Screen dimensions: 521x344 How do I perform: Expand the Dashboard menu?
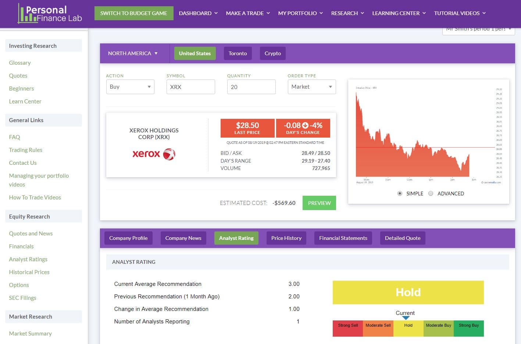198,13
